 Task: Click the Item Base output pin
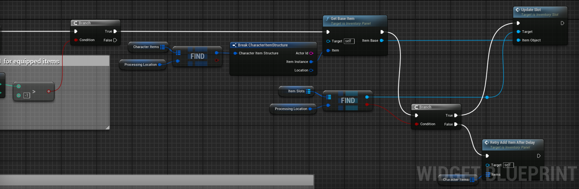[x=382, y=40]
